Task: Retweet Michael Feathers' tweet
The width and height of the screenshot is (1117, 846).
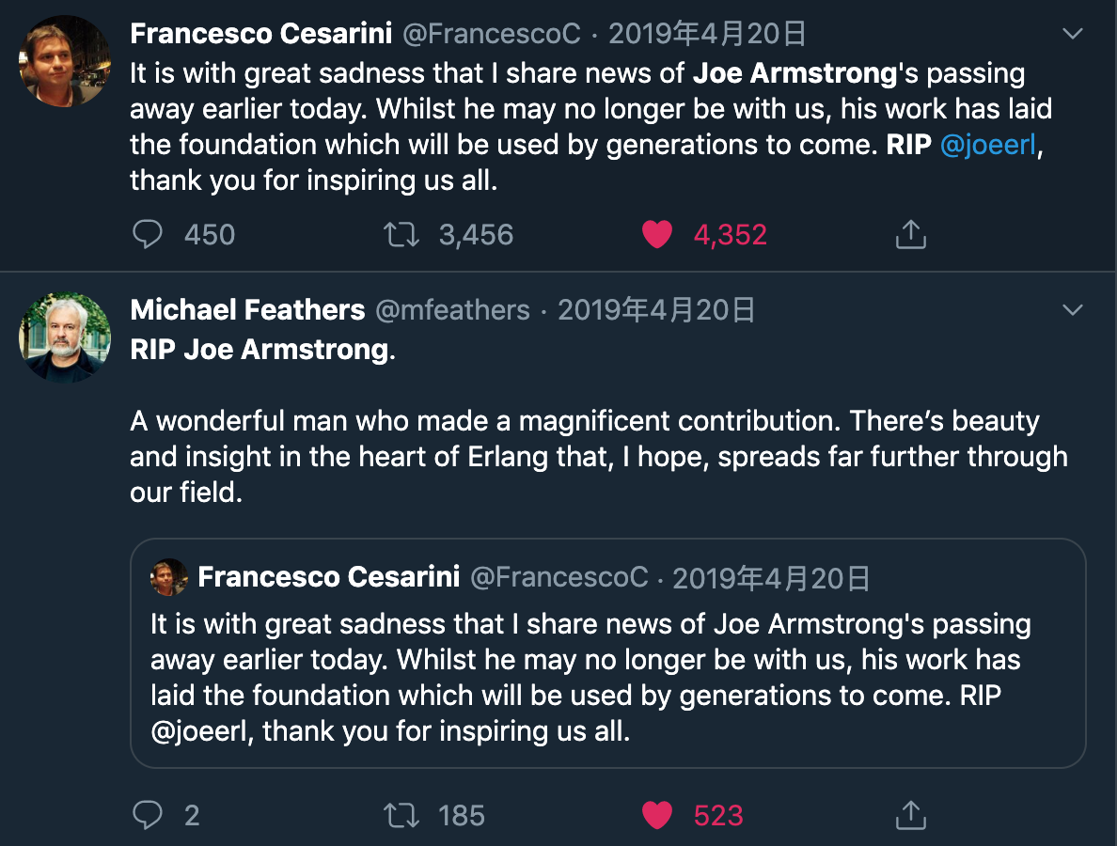Action: click(x=401, y=815)
